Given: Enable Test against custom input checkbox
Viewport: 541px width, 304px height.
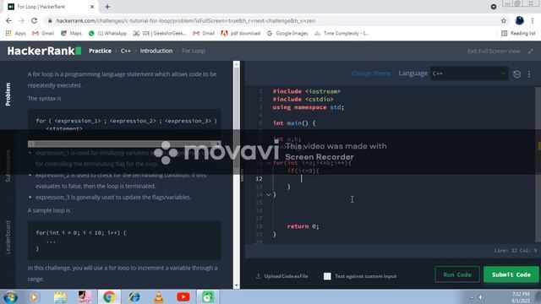Looking at the screenshot, I should 327,276.
